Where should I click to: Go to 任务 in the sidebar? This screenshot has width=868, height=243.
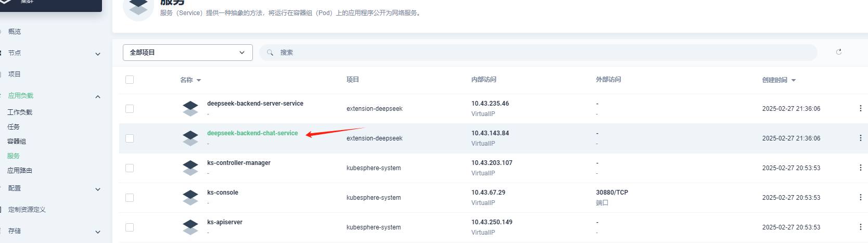click(14, 127)
